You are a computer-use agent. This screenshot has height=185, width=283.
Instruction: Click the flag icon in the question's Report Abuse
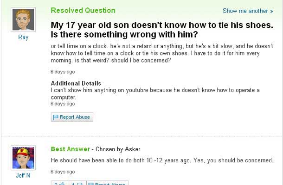coord(56,117)
